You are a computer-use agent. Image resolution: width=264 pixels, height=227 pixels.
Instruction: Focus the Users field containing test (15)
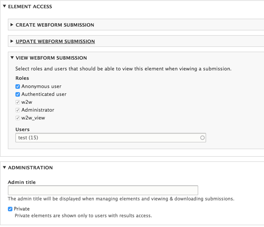point(107,138)
